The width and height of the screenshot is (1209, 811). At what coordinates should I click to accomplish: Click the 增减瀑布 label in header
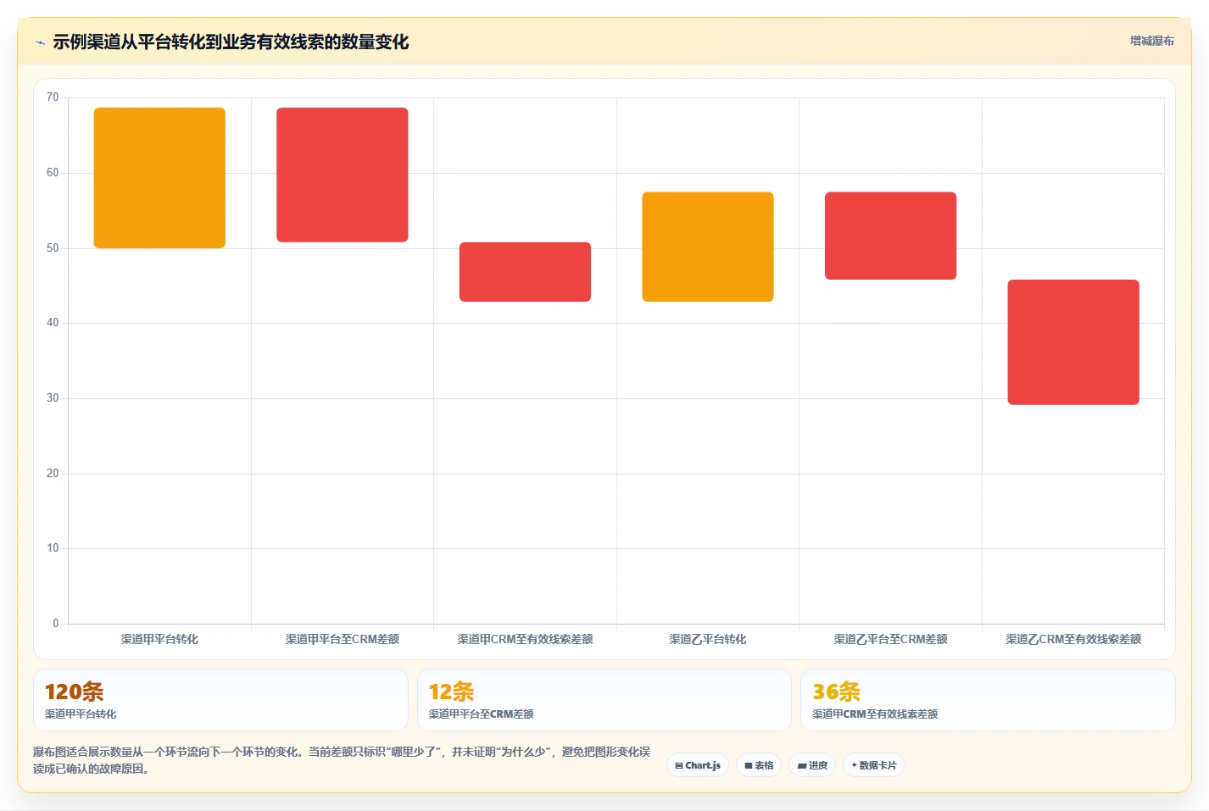click(x=1151, y=41)
